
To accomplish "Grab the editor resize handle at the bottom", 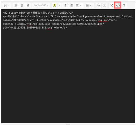I will (68, 124).
